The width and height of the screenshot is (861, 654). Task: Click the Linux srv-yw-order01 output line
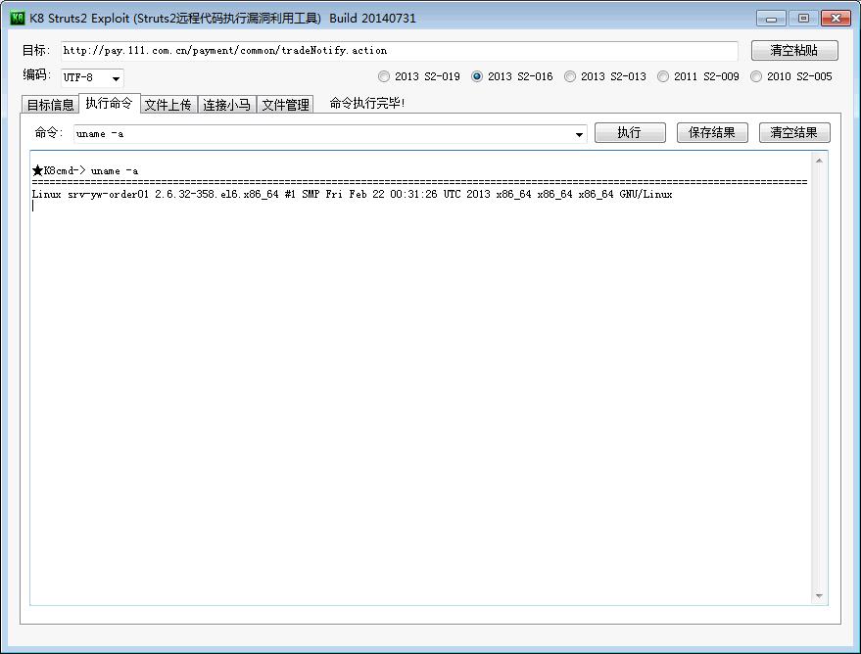tap(352, 194)
